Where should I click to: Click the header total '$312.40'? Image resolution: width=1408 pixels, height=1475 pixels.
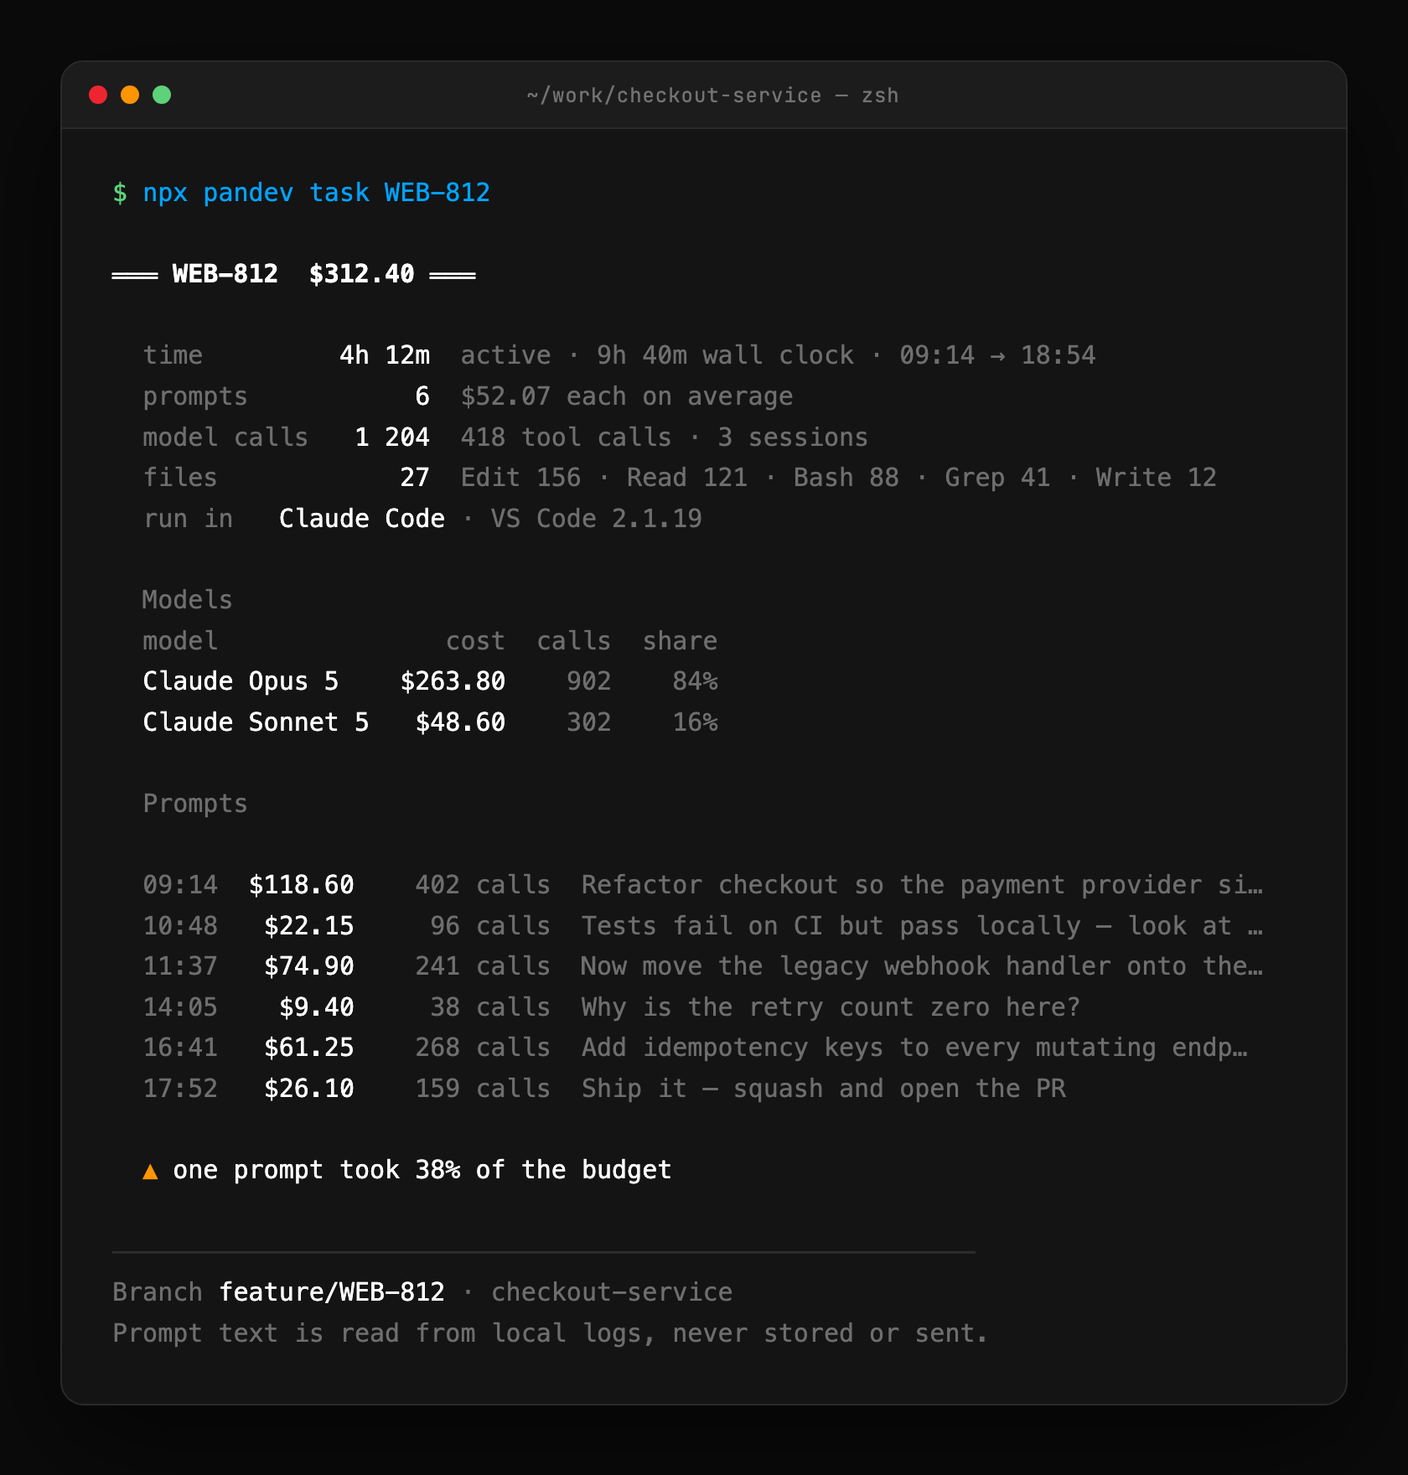tap(361, 274)
